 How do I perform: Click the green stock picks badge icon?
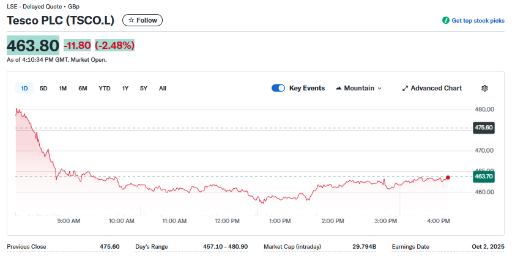pyautogui.click(x=446, y=21)
